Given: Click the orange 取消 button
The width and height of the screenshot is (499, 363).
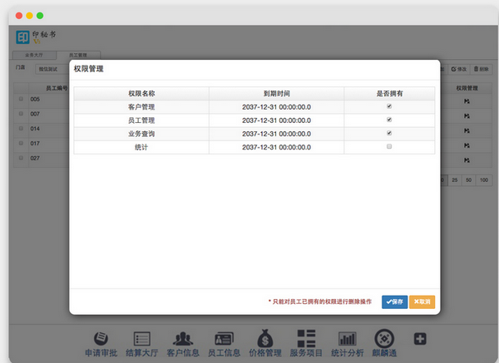Looking at the screenshot, I should tap(422, 302).
